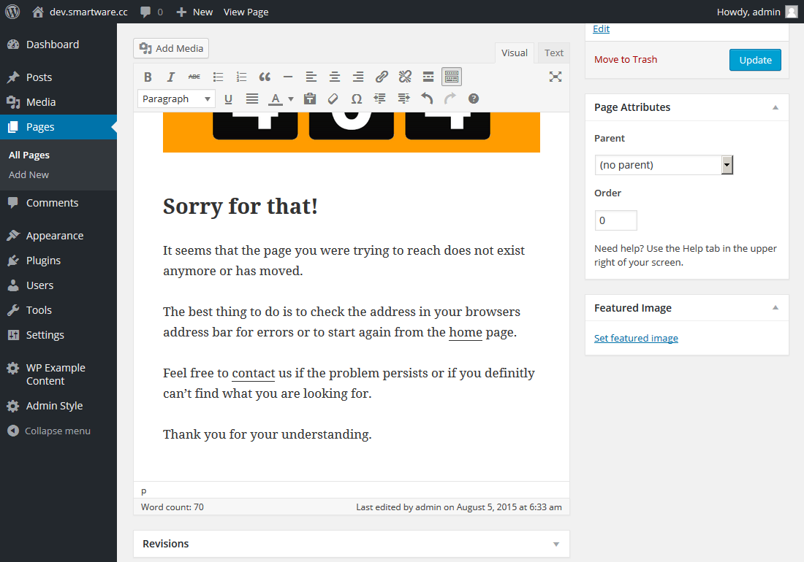Screen dimensions: 804x562
Task: Expand the Revisions panel
Action: pyautogui.click(x=556, y=544)
